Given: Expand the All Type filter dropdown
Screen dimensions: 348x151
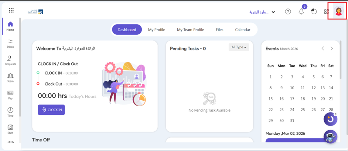Looking at the screenshot, I should (x=239, y=47).
